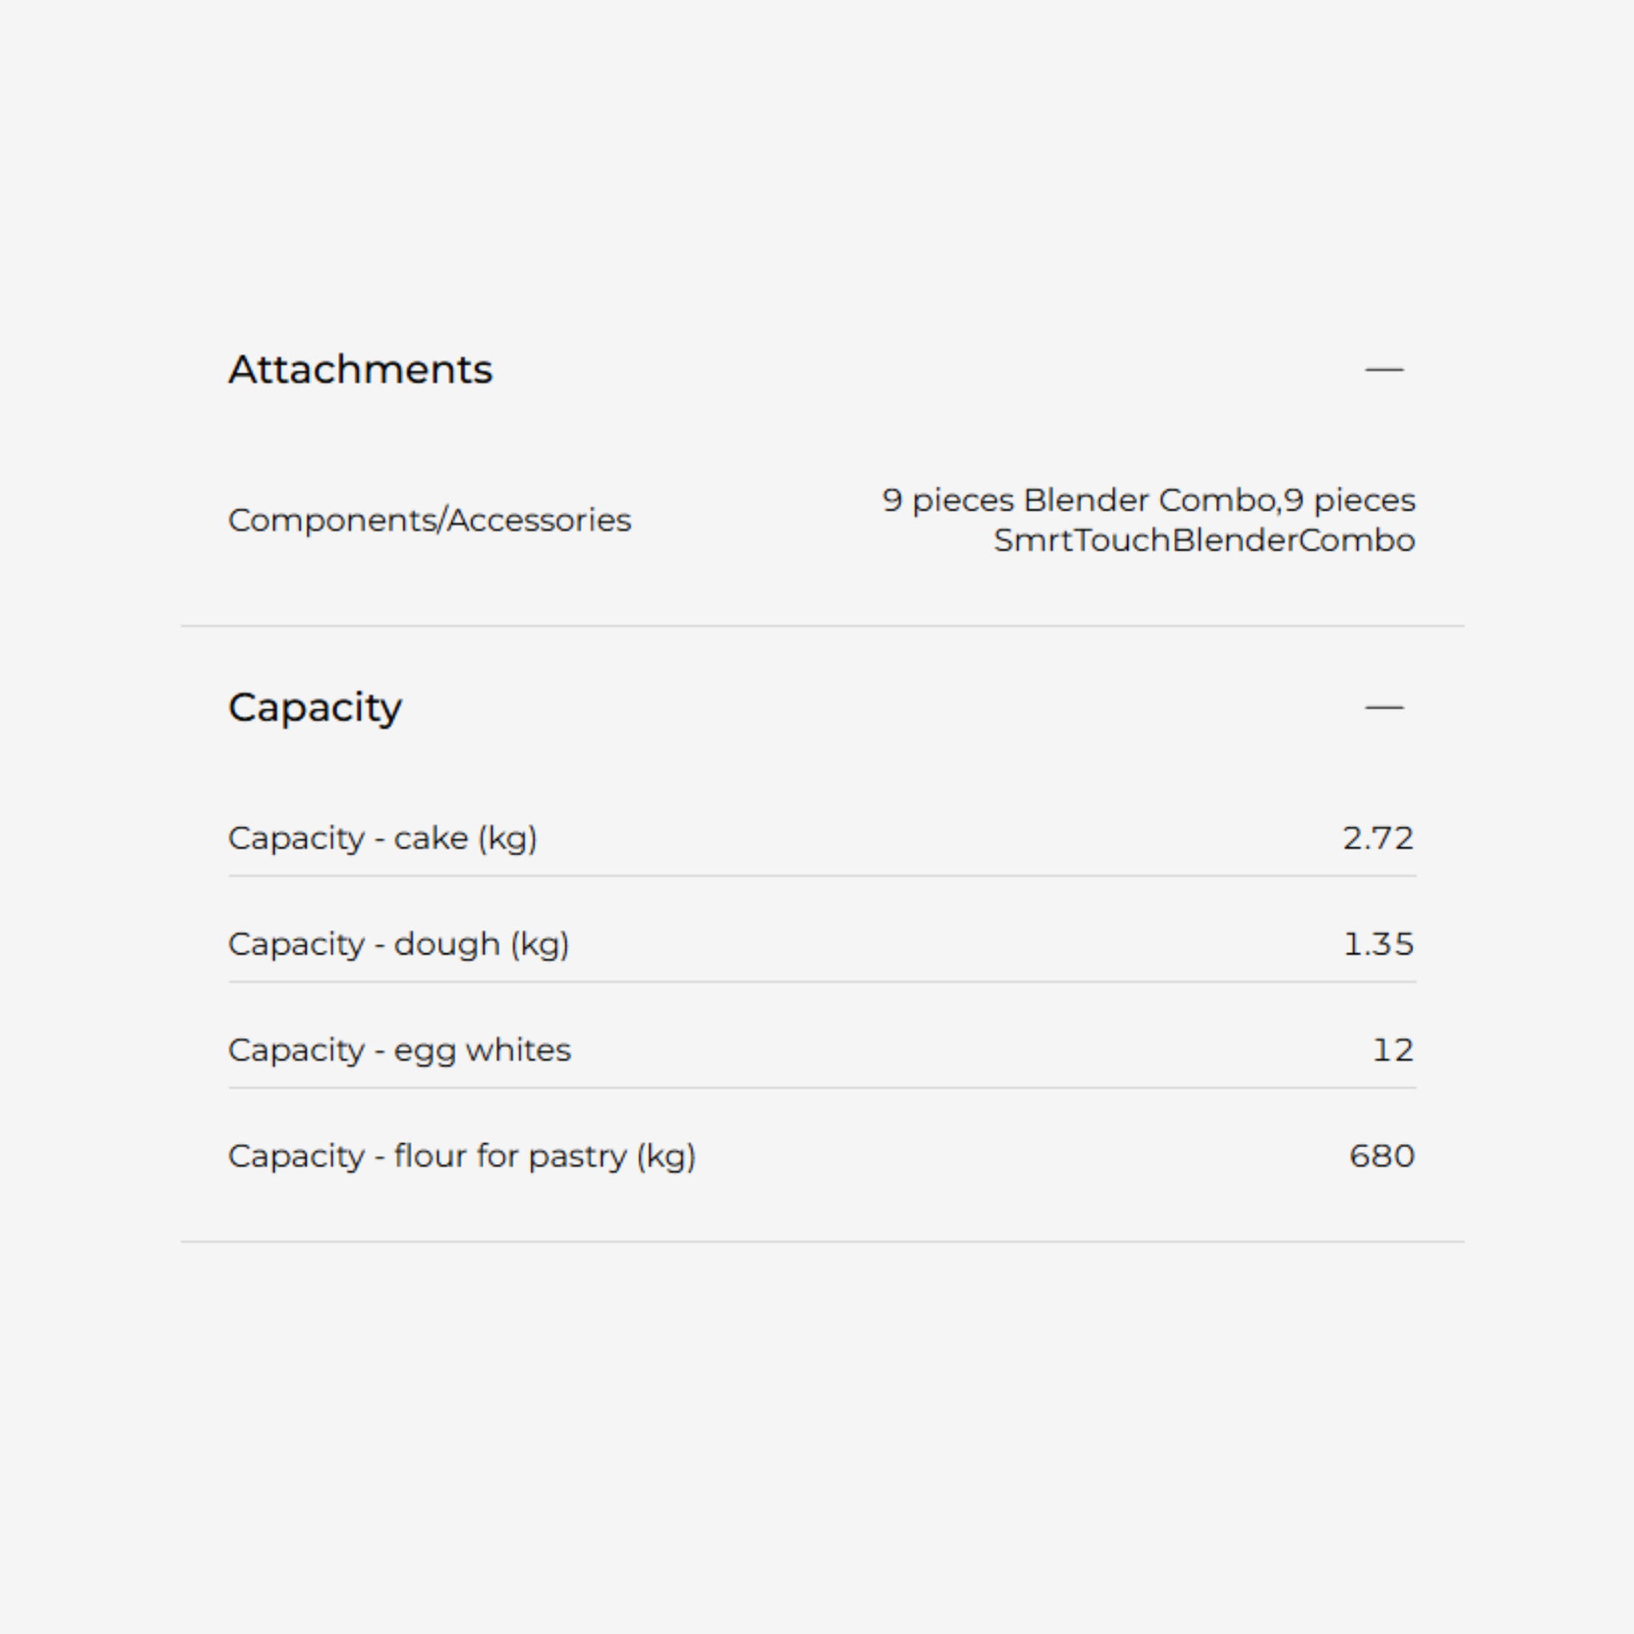
Task: Click the Attachments section heading
Action: point(361,369)
